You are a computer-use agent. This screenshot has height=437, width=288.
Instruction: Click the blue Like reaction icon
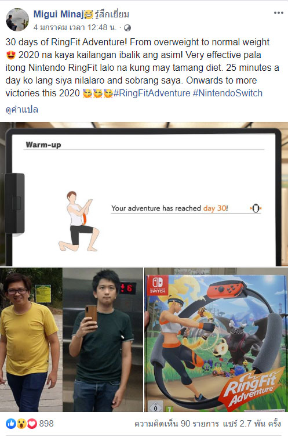[11, 424]
